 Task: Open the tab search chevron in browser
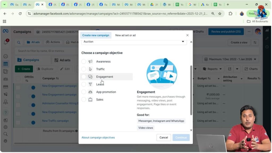click(x=4, y=5)
